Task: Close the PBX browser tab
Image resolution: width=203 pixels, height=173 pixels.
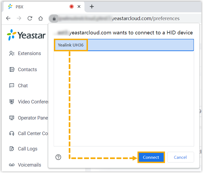Action: click(x=79, y=6)
